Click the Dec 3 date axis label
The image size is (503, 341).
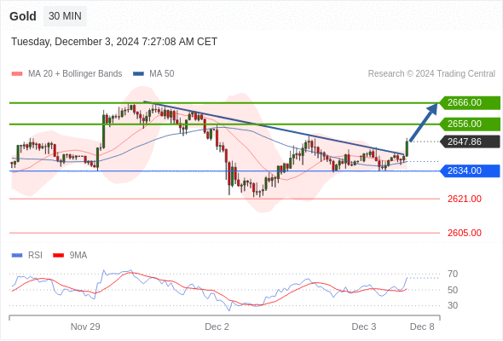point(364,327)
